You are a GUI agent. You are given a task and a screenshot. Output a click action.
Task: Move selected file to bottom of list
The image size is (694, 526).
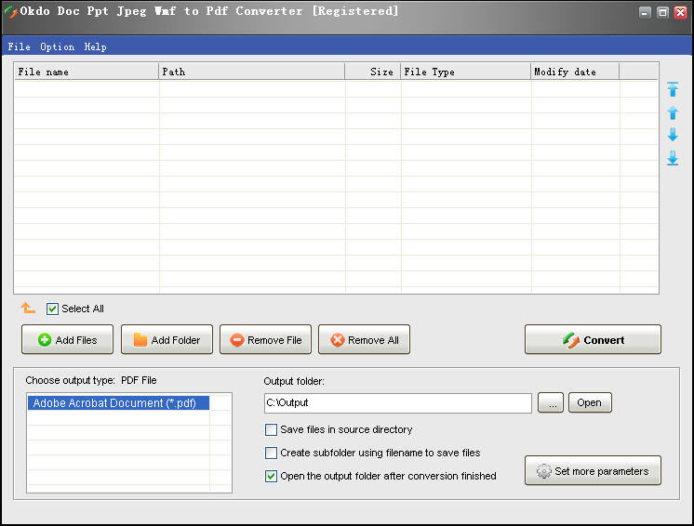(673, 158)
